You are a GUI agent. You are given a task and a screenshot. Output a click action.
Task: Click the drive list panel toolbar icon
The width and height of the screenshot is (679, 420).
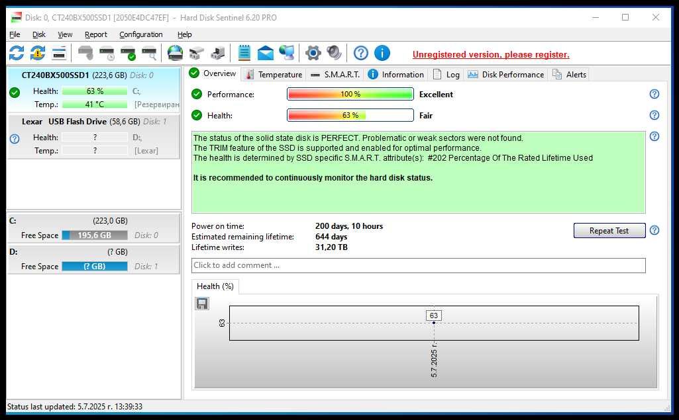[59, 53]
